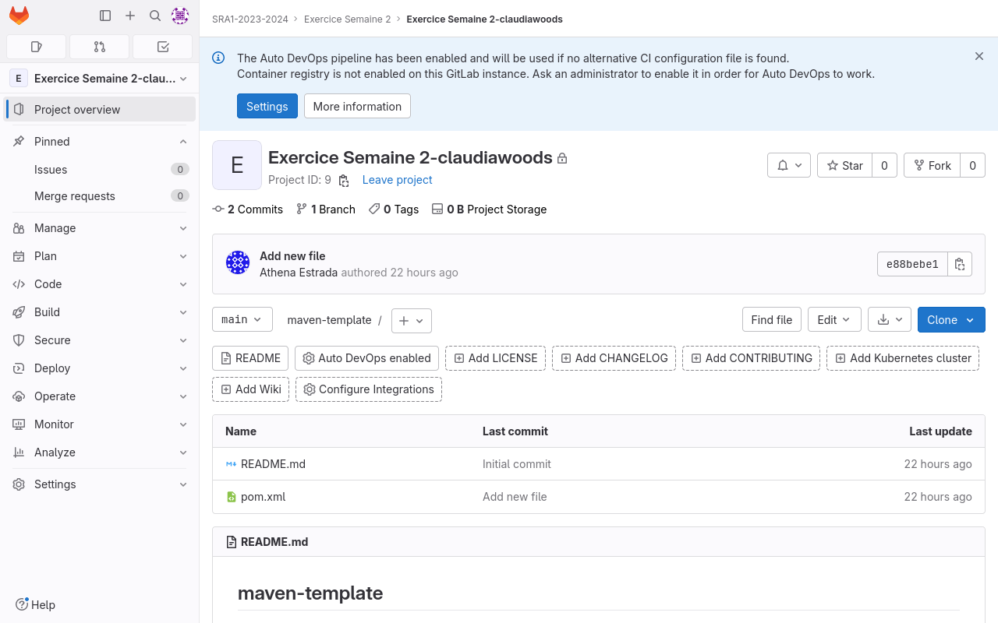The height and width of the screenshot is (623, 998).
Task: Star the project
Action: click(x=844, y=165)
